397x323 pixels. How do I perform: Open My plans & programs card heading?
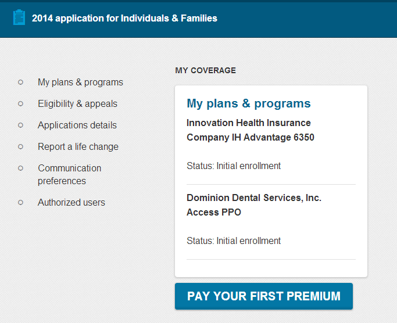coord(249,103)
